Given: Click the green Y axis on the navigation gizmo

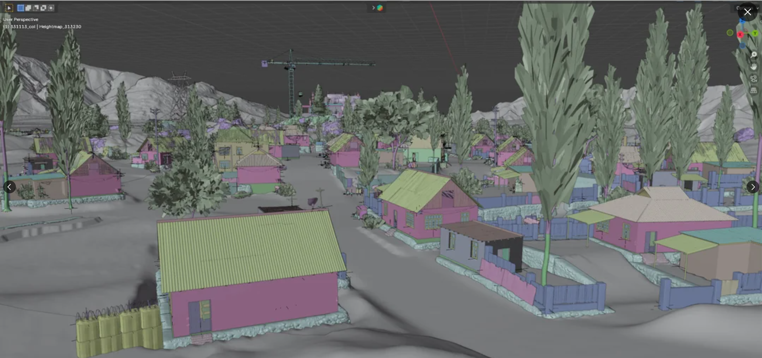Looking at the screenshot, I should (755, 33).
